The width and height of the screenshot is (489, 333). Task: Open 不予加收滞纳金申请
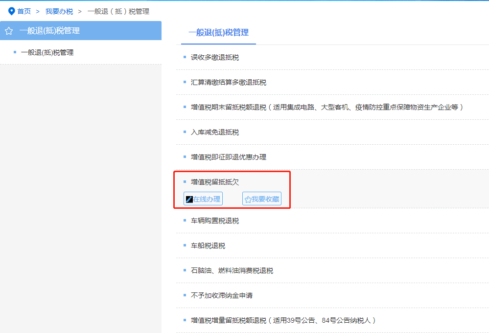pyautogui.click(x=222, y=295)
